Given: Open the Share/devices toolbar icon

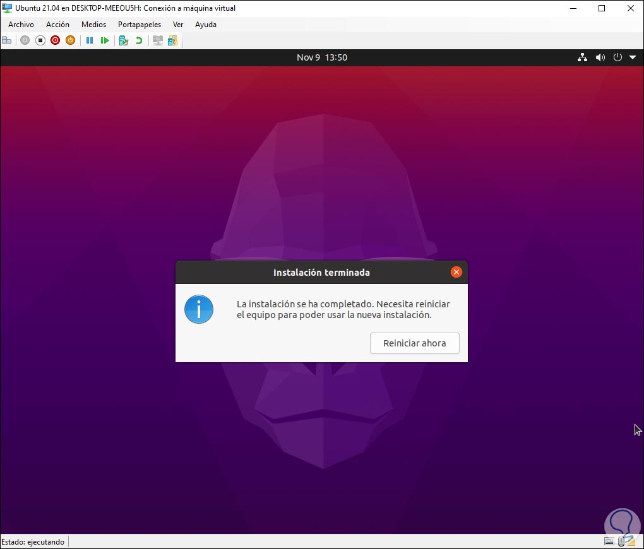Looking at the screenshot, I should [x=173, y=40].
